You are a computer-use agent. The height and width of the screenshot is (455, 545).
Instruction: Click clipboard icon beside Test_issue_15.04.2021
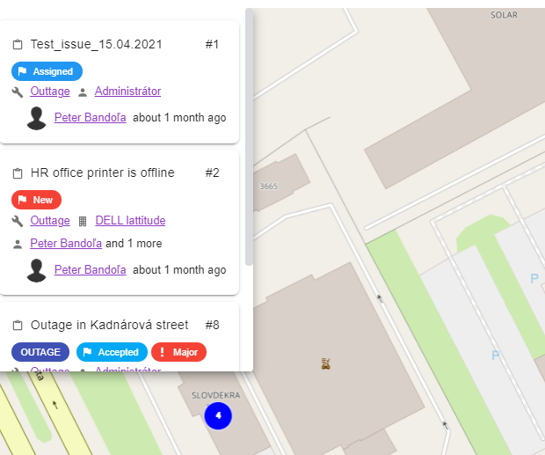pos(17,45)
